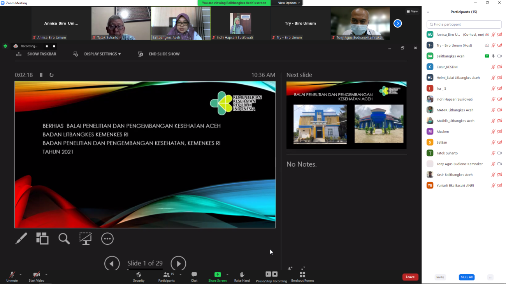Expand the View Options dropdown
The height and width of the screenshot is (284, 506).
tap(289, 3)
